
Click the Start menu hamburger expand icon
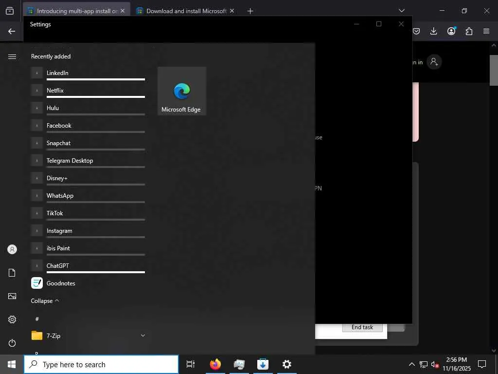coord(12,56)
